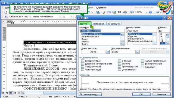This screenshot has height=98, width=174.
Task: Click the font list up arrow
Action: pyautogui.click(x=122, y=34)
